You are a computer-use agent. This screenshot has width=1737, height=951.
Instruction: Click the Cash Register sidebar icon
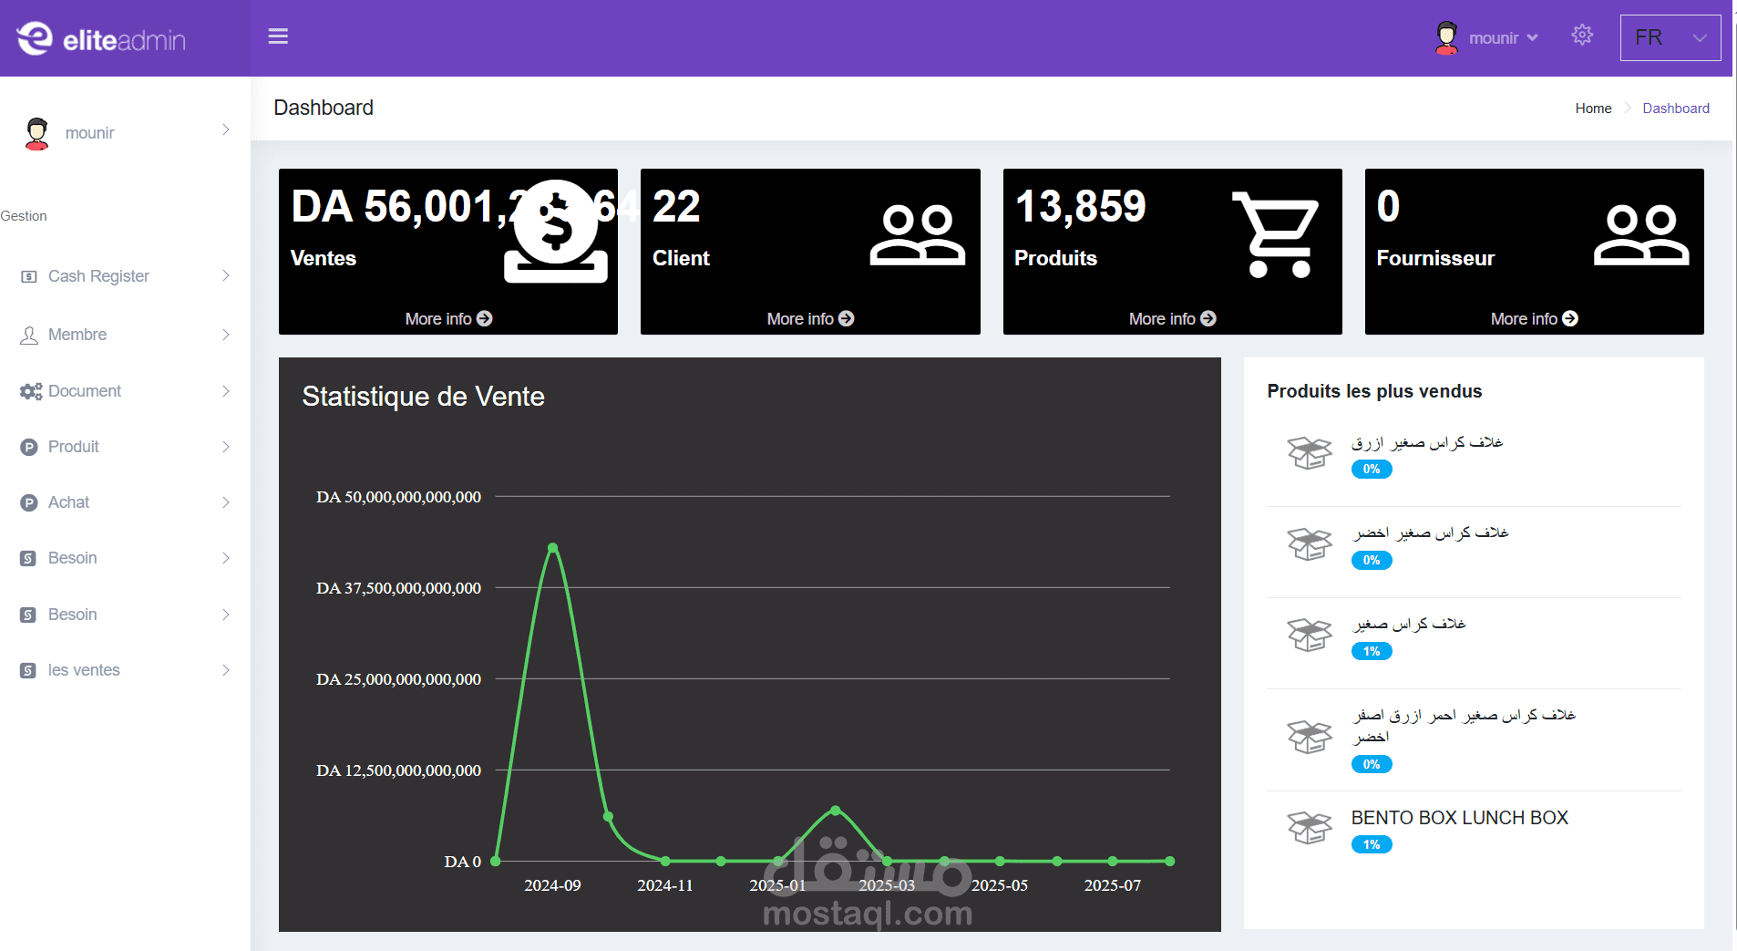point(29,276)
